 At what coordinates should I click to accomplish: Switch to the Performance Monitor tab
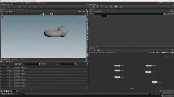109,9
